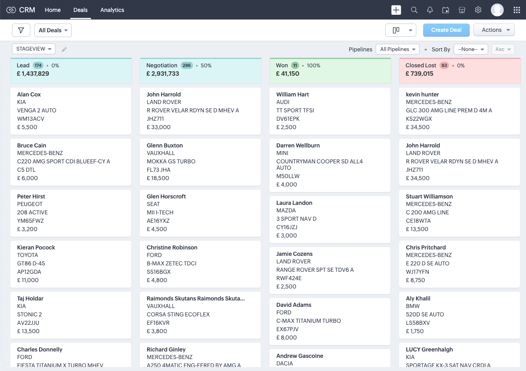Open the settings gear icon

coord(478,10)
